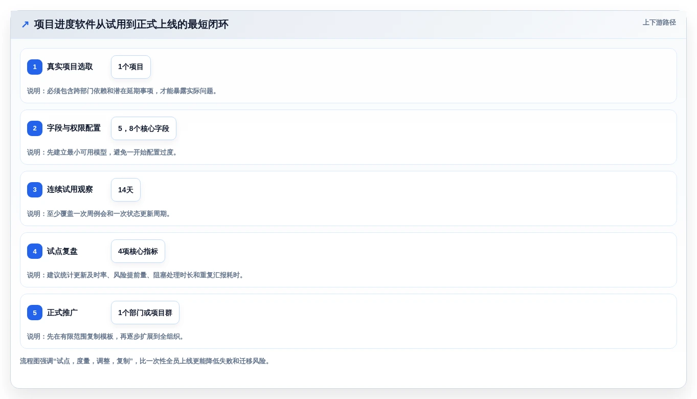Select the 字段与权限配置 step title
697x399 pixels.
pos(74,128)
